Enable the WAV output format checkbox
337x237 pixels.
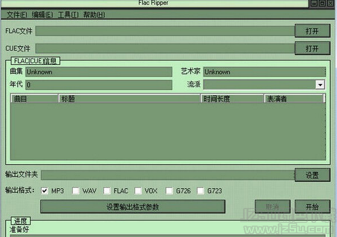pyautogui.click(x=75, y=190)
